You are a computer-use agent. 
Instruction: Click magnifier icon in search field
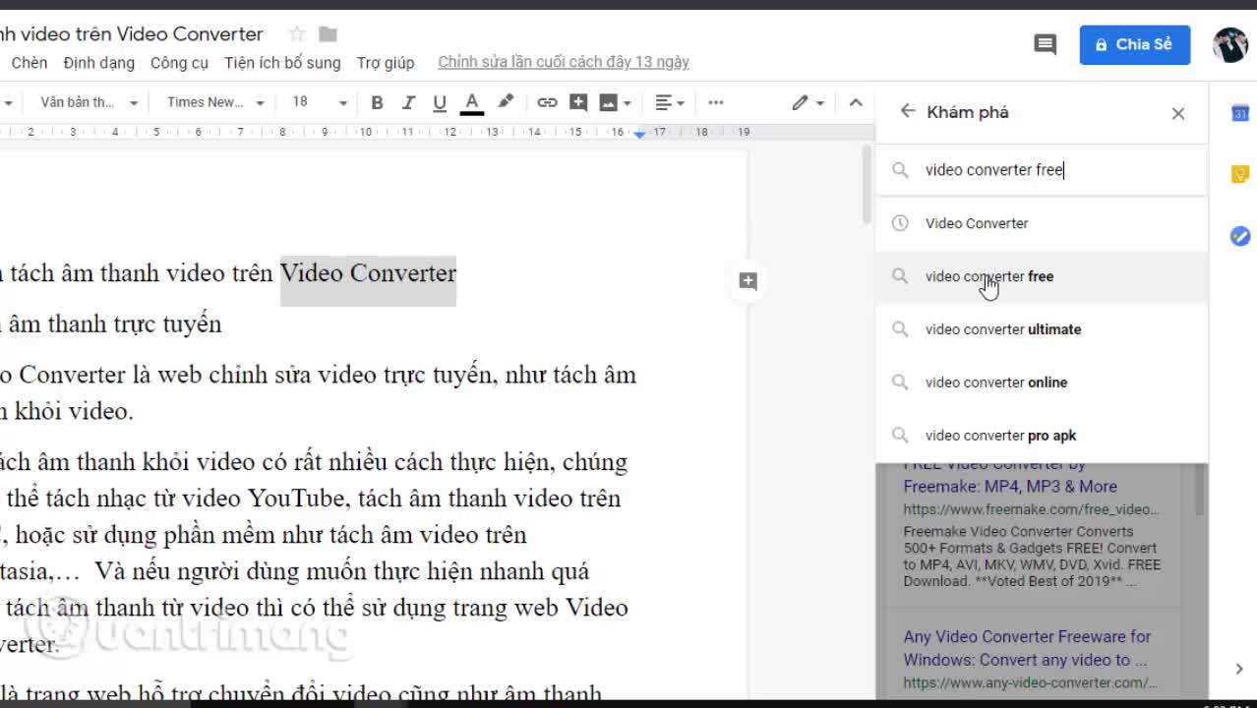900,170
